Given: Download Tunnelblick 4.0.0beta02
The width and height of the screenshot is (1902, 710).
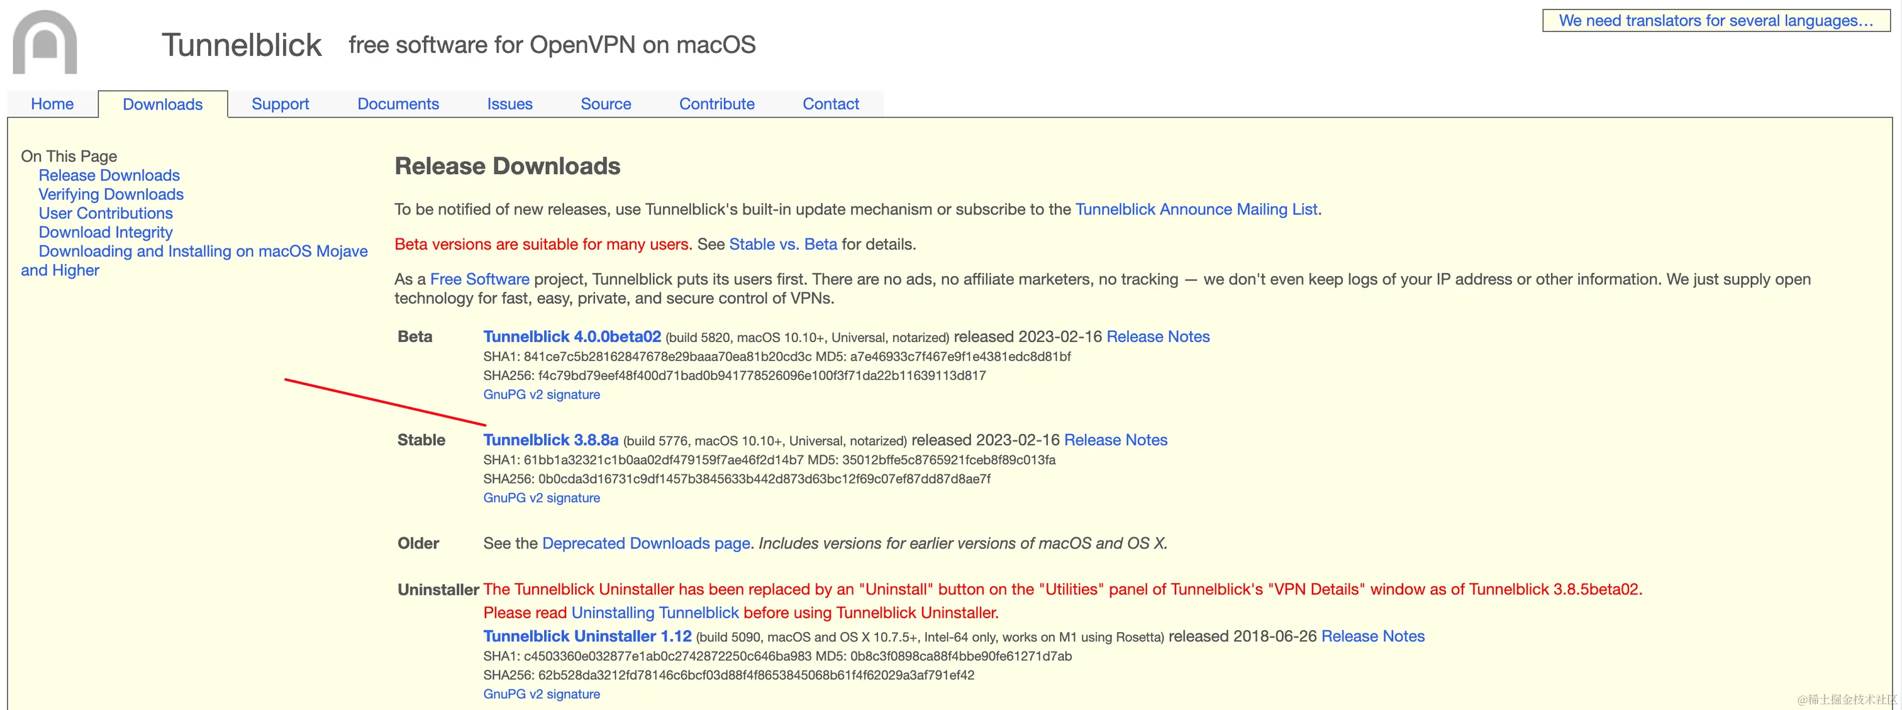Looking at the screenshot, I should click(x=572, y=336).
